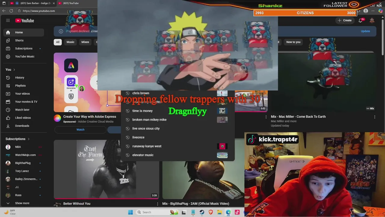Select the Mixes filter chip
Screen dimensions: 385x217
tap(85, 42)
